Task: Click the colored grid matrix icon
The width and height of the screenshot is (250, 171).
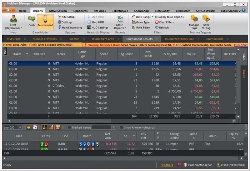Action: tap(45, 128)
